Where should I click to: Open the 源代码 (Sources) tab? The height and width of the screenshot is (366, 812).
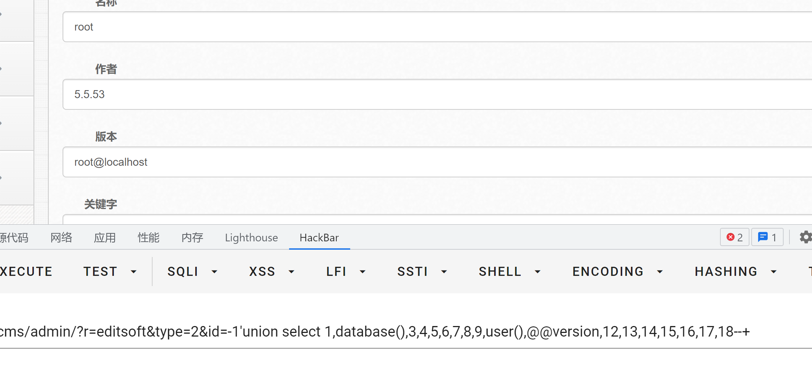(15, 238)
